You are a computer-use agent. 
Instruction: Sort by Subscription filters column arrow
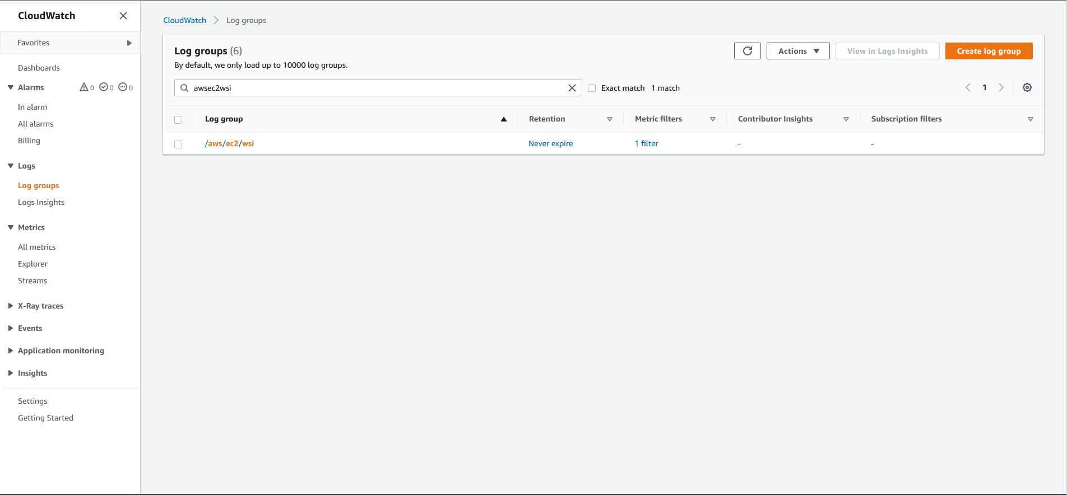pos(1031,119)
